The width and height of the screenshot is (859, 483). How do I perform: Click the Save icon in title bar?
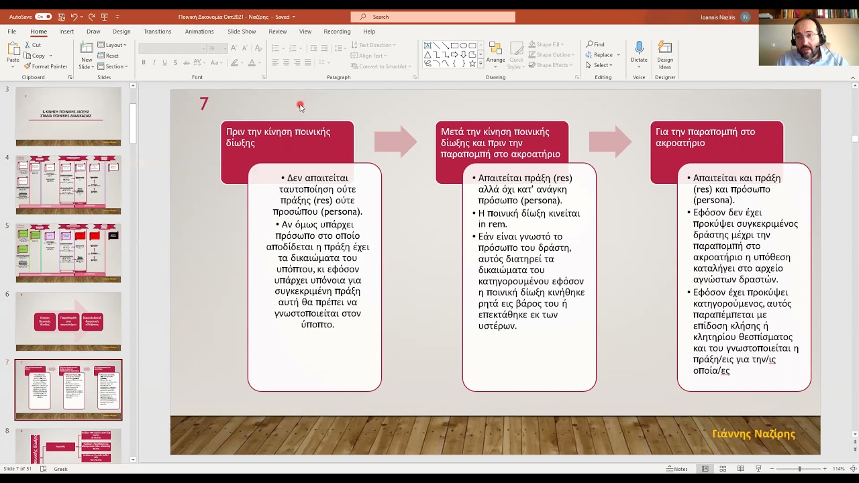[61, 17]
